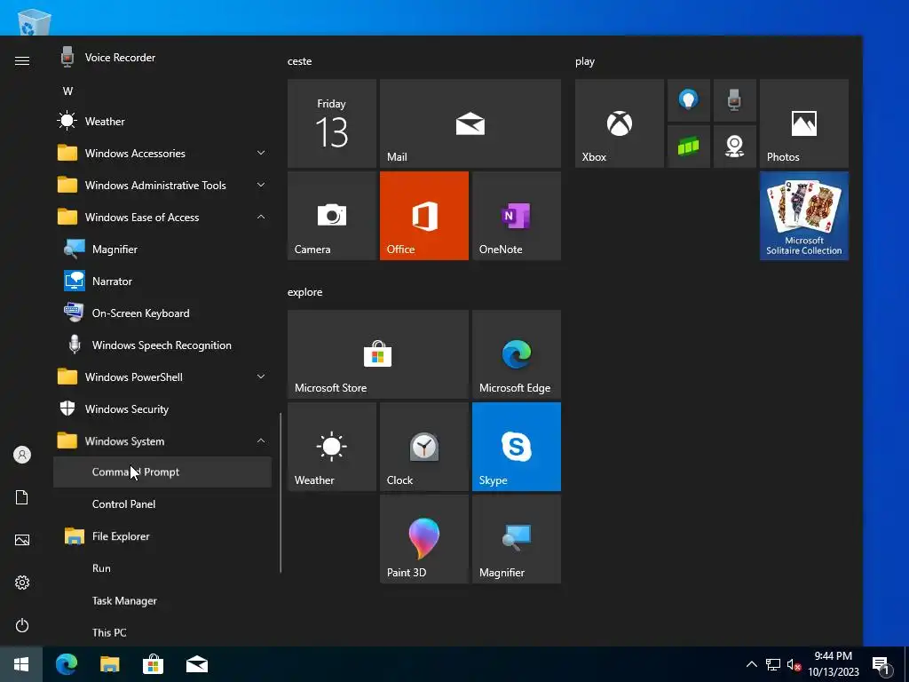Open Windows Security
The height and width of the screenshot is (682, 909).
point(162,408)
